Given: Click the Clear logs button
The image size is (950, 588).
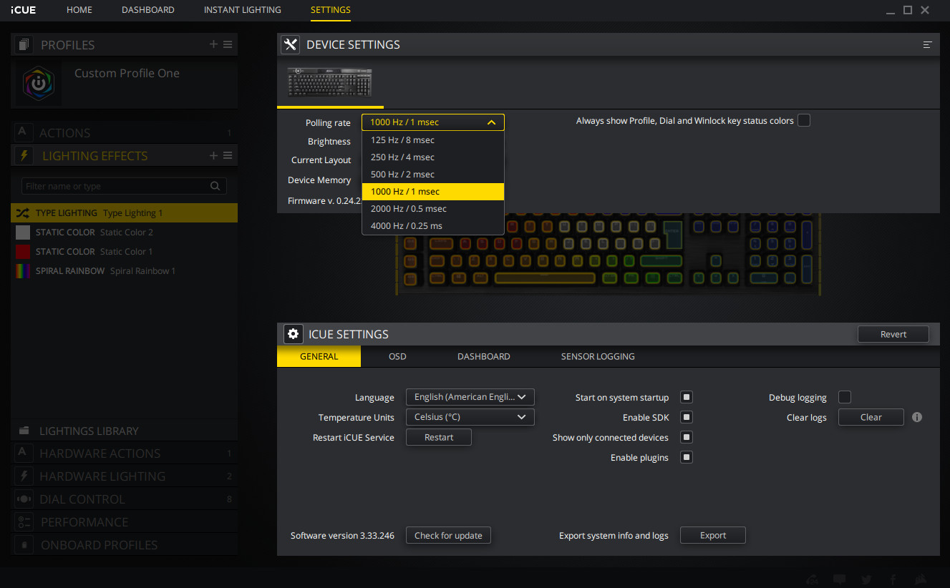Looking at the screenshot, I should tap(871, 417).
